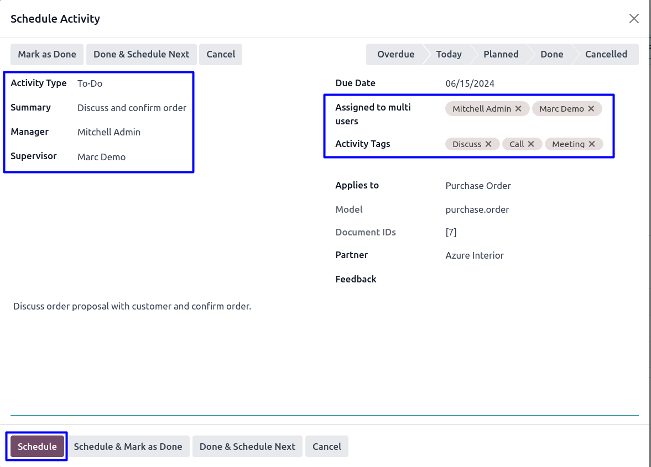651x467 pixels.
Task: Open the Manager field selection
Action: click(133, 132)
